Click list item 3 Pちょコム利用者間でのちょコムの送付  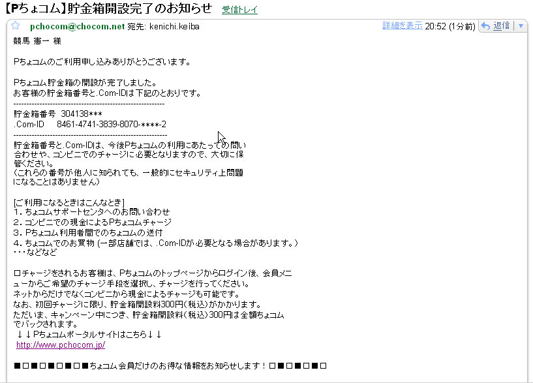point(88,233)
